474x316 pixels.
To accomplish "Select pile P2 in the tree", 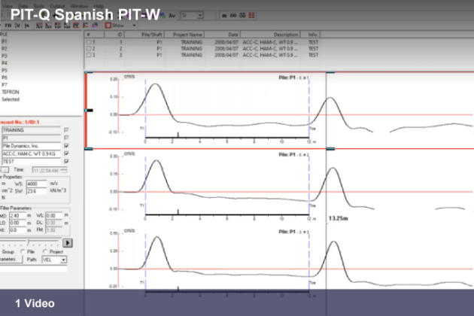I will pos(5,48).
